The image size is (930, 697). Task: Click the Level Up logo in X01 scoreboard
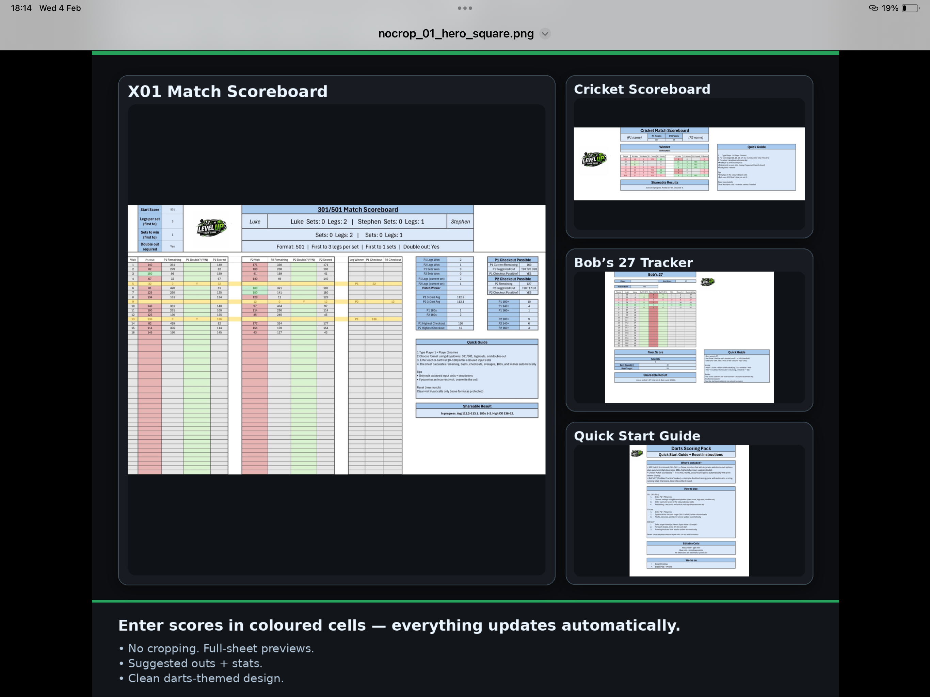[211, 227]
